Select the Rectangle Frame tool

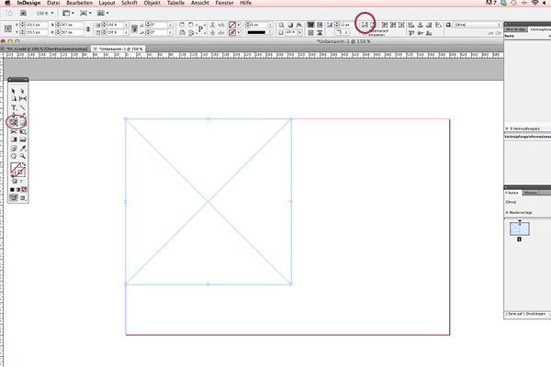14,122
